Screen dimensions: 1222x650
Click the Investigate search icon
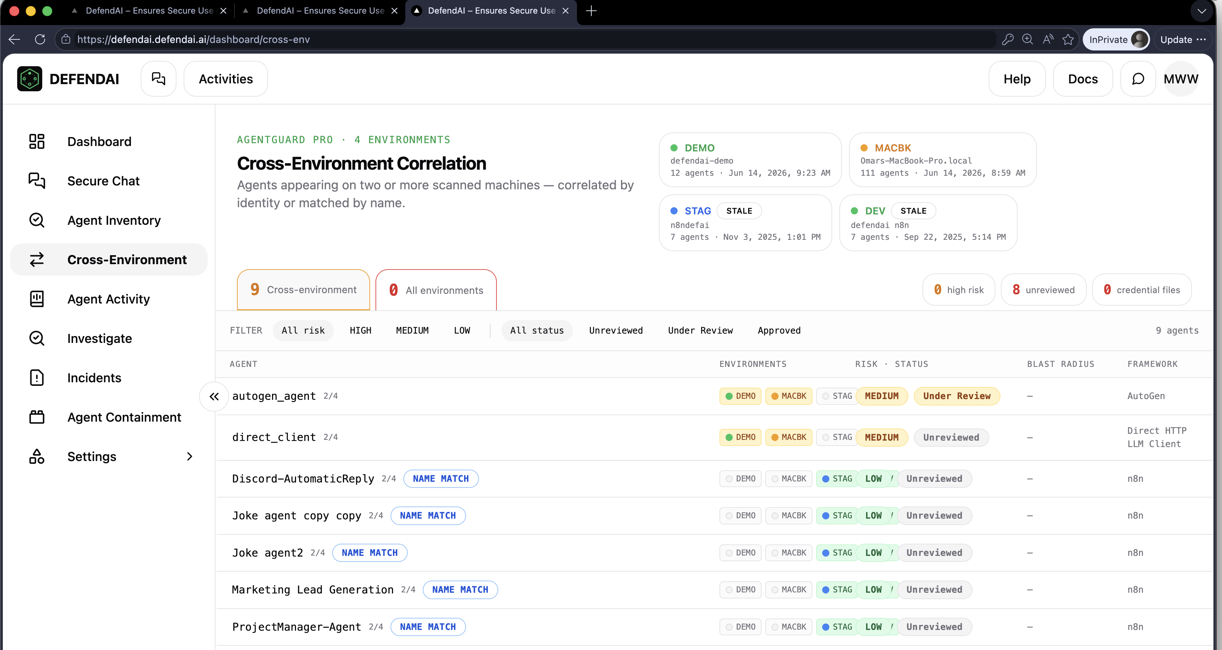[x=37, y=338]
